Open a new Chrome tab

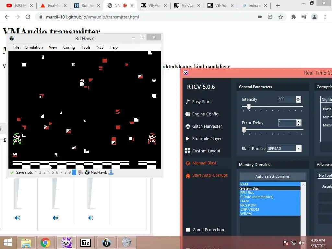278,6
